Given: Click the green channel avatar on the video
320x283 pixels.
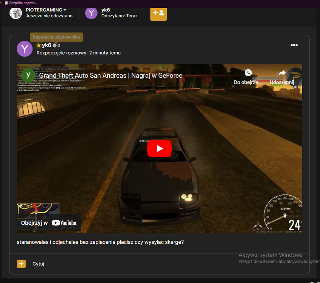Looking at the screenshot, I should [28, 75].
